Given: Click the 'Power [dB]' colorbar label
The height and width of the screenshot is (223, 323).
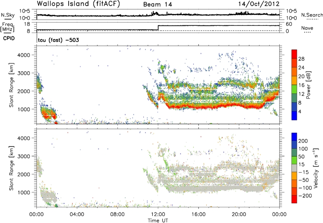Looking at the screenshot, I should click(x=308, y=85).
